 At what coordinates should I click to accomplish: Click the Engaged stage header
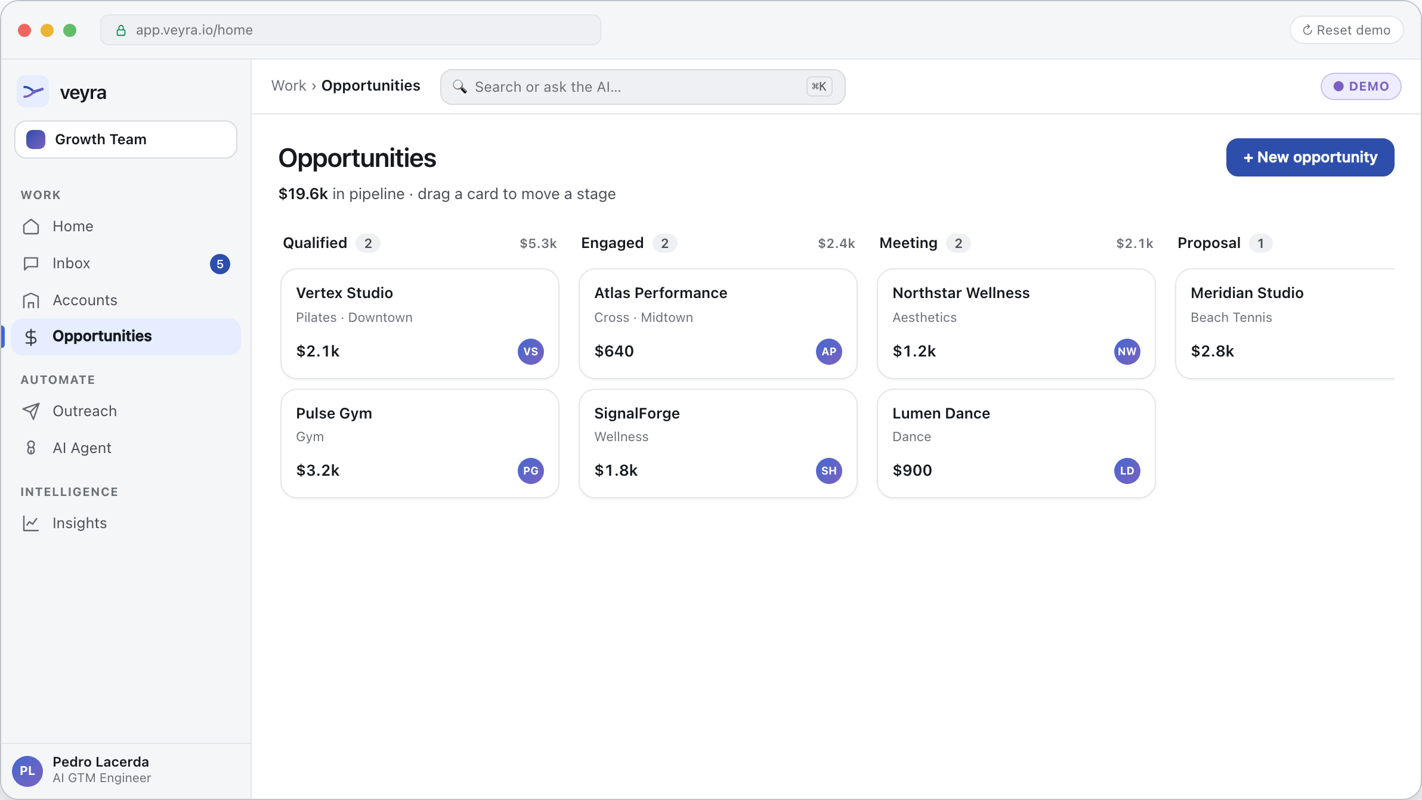coord(613,243)
